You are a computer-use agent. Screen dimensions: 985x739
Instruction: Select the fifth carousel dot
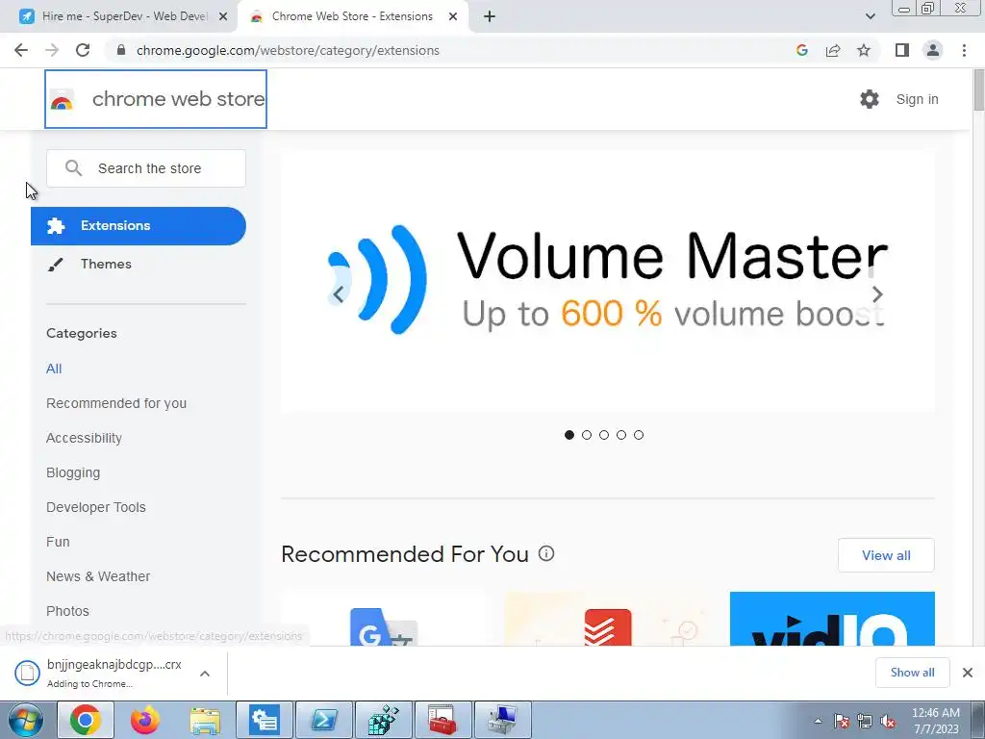coord(639,435)
